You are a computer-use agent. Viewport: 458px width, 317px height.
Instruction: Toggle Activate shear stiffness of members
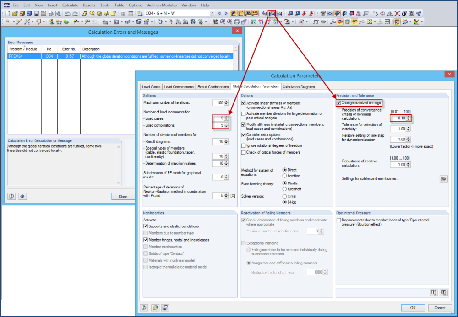tap(243, 103)
